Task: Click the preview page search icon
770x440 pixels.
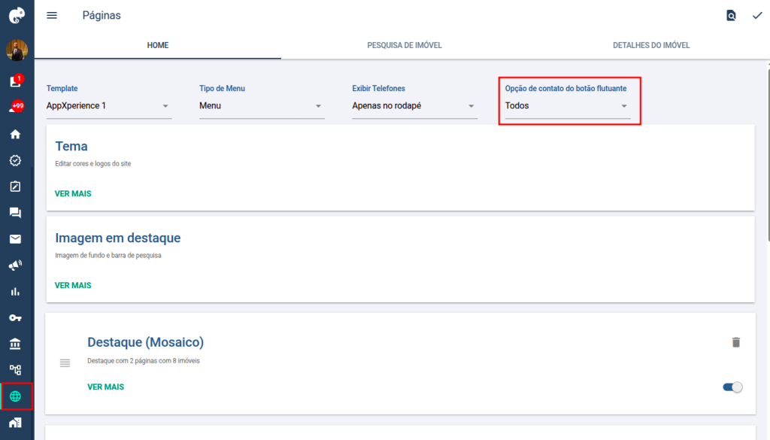Action: pyautogui.click(x=731, y=15)
